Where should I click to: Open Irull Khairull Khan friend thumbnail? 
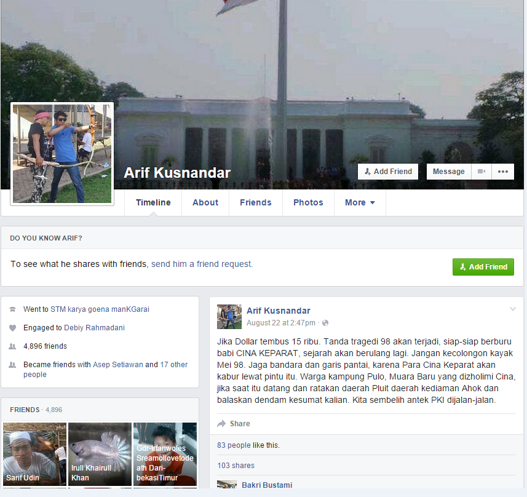tap(100, 454)
